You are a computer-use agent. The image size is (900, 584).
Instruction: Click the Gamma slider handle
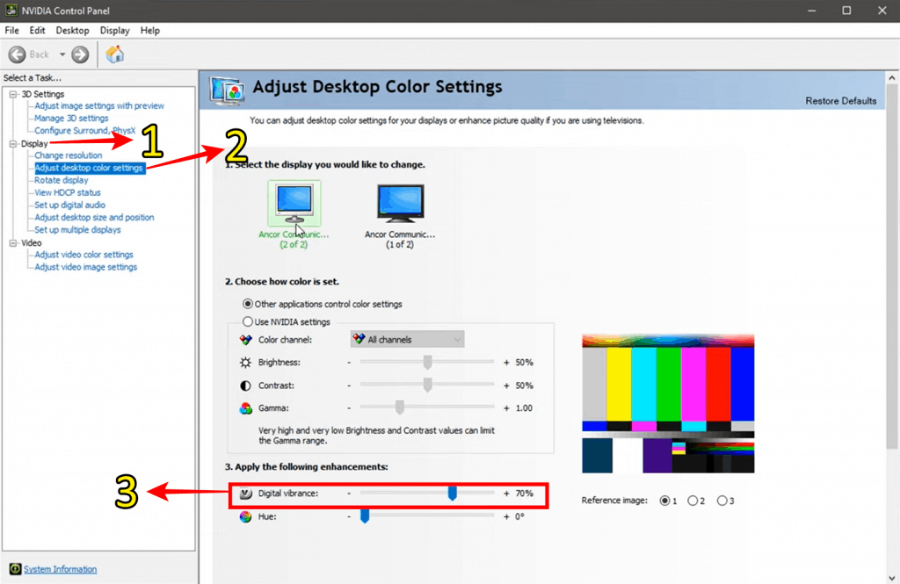[400, 407]
